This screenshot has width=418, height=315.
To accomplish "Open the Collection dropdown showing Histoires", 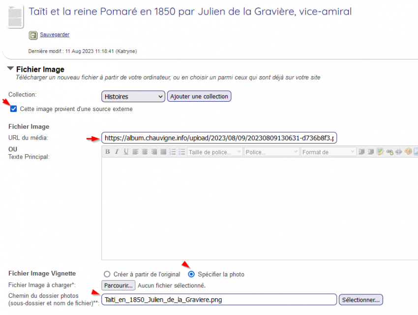I will coord(133,97).
